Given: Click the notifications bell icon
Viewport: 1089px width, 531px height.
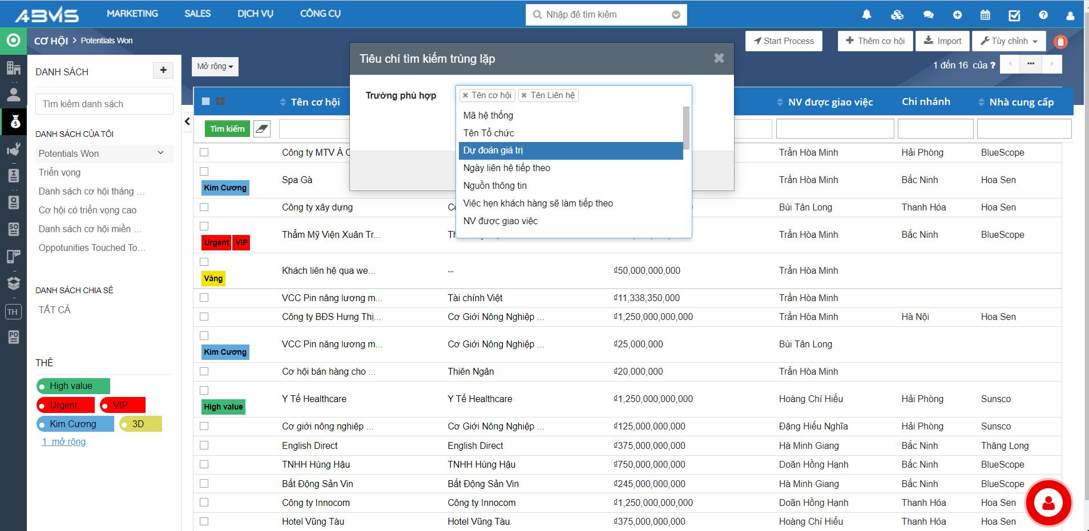Looking at the screenshot, I should tap(867, 15).
